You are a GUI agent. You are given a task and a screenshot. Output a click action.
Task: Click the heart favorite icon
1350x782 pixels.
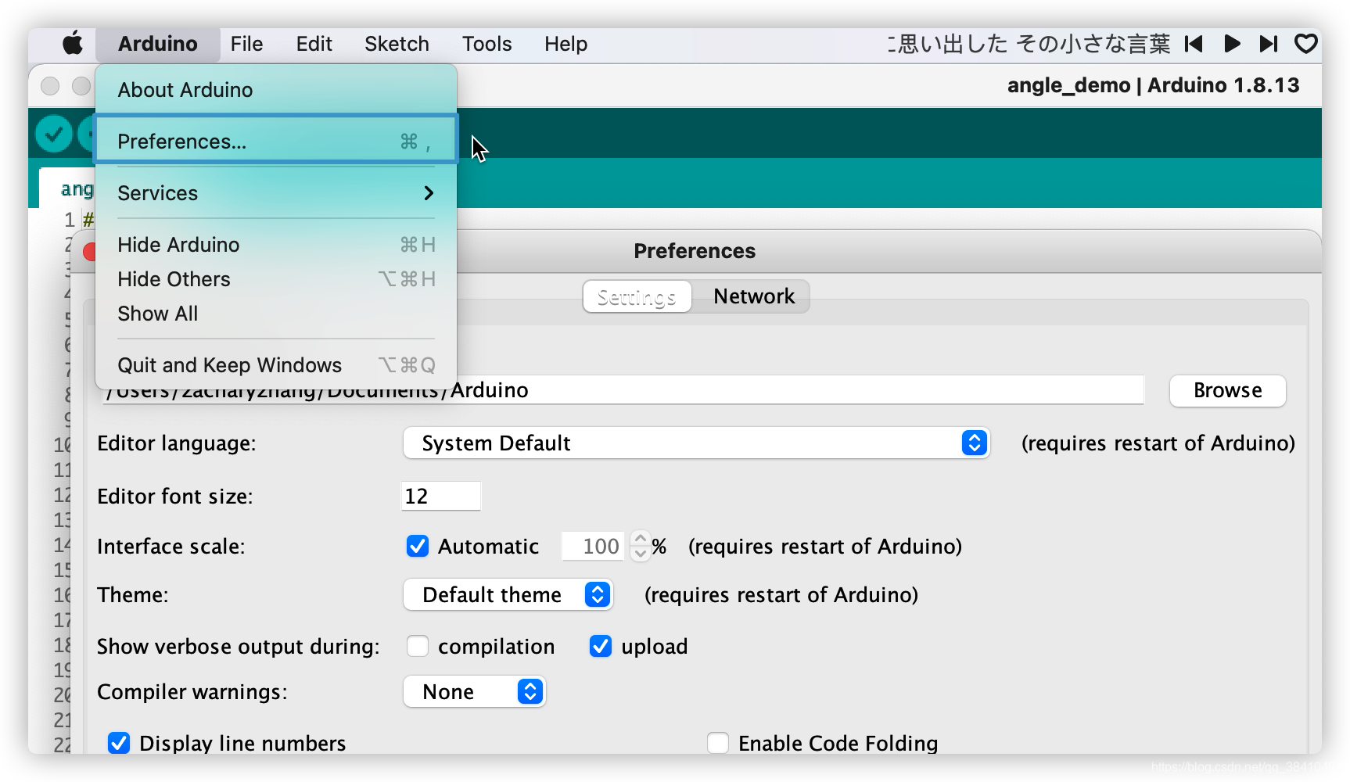point(1306,44)
